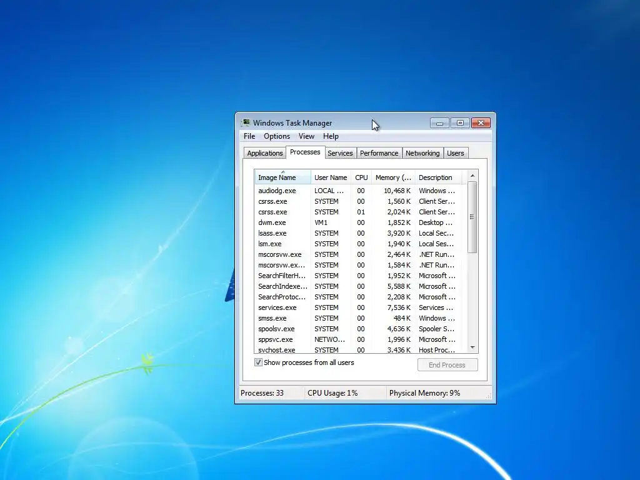
Task: Select the smss.exe process
Action: [361, 318]
